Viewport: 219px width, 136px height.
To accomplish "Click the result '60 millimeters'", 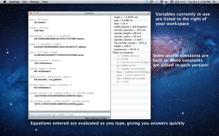I will pyautogui.click(x=42, y=88).
